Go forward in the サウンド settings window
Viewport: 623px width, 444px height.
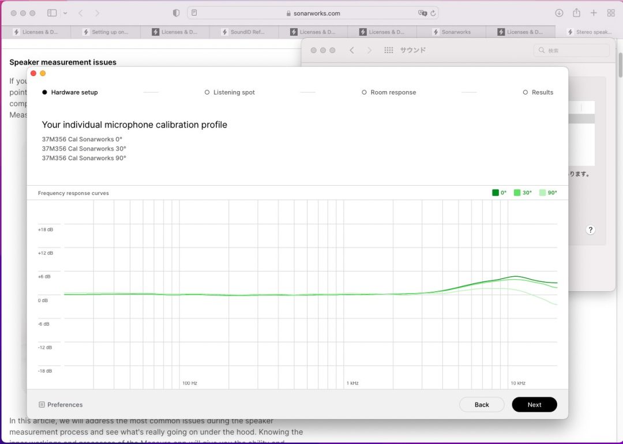(369, 50)
